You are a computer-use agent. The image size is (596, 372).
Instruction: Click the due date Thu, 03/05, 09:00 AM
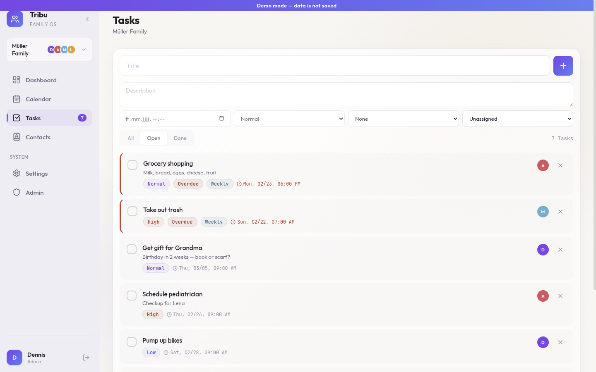[204, 268]
